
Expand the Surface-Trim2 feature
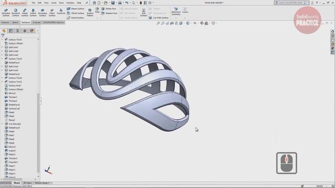(2, 40)
